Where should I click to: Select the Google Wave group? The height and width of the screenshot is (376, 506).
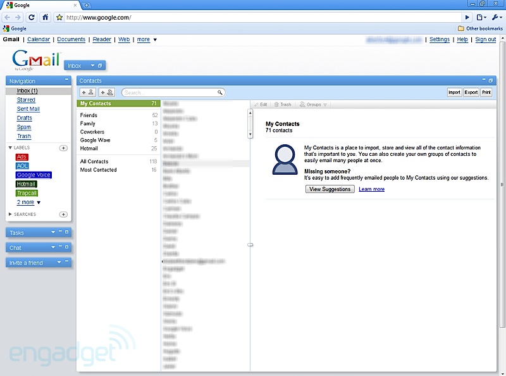coord(119,140)
